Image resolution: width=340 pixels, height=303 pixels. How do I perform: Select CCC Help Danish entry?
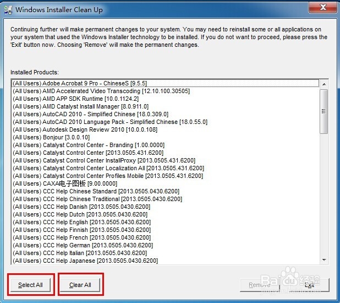(x=165, y=207)
